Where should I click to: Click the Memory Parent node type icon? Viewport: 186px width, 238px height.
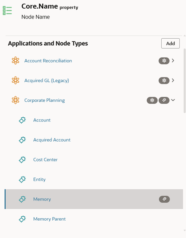22,219
